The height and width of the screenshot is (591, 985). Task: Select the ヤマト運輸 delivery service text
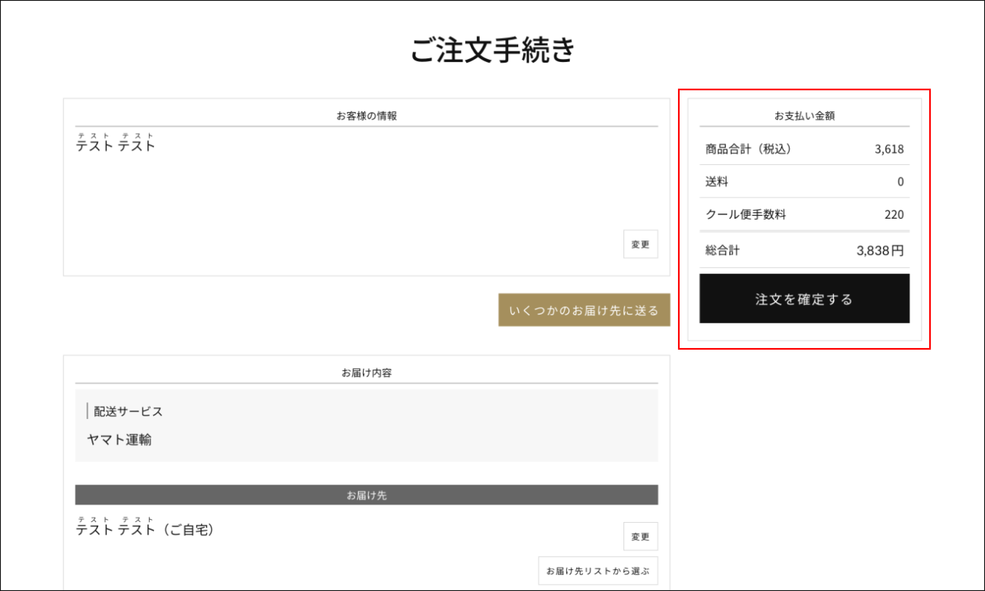[x=119, y=440]
